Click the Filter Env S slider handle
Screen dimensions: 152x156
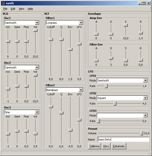click(126, 60)
